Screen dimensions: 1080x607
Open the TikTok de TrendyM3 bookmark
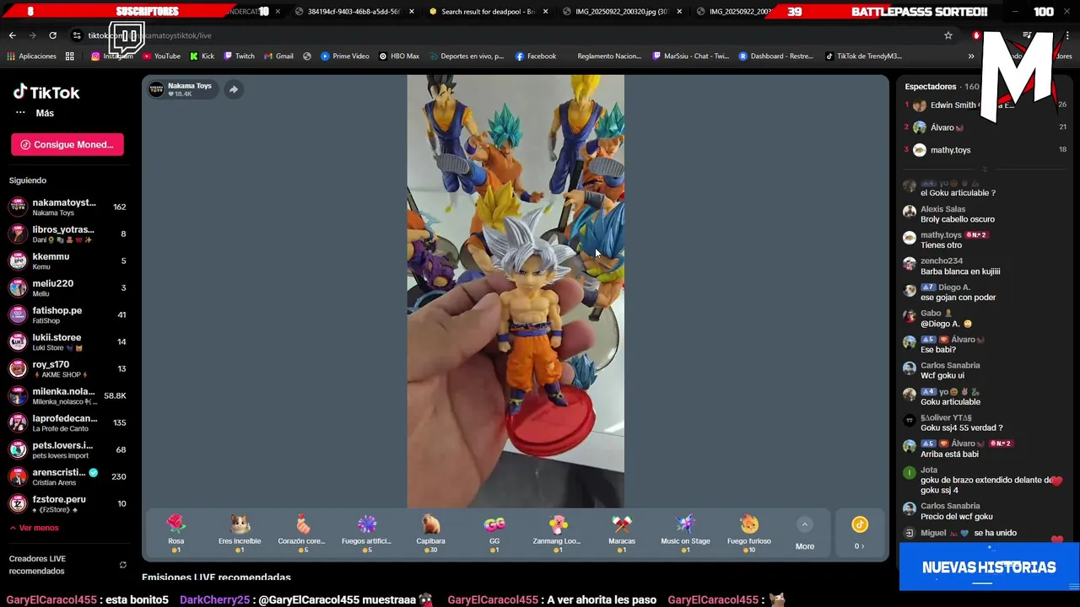(x=864, y=56)
